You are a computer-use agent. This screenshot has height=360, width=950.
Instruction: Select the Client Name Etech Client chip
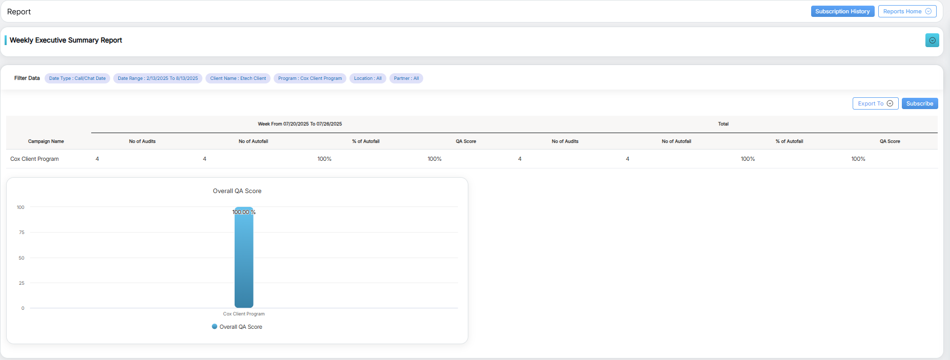tap(238, 78)
